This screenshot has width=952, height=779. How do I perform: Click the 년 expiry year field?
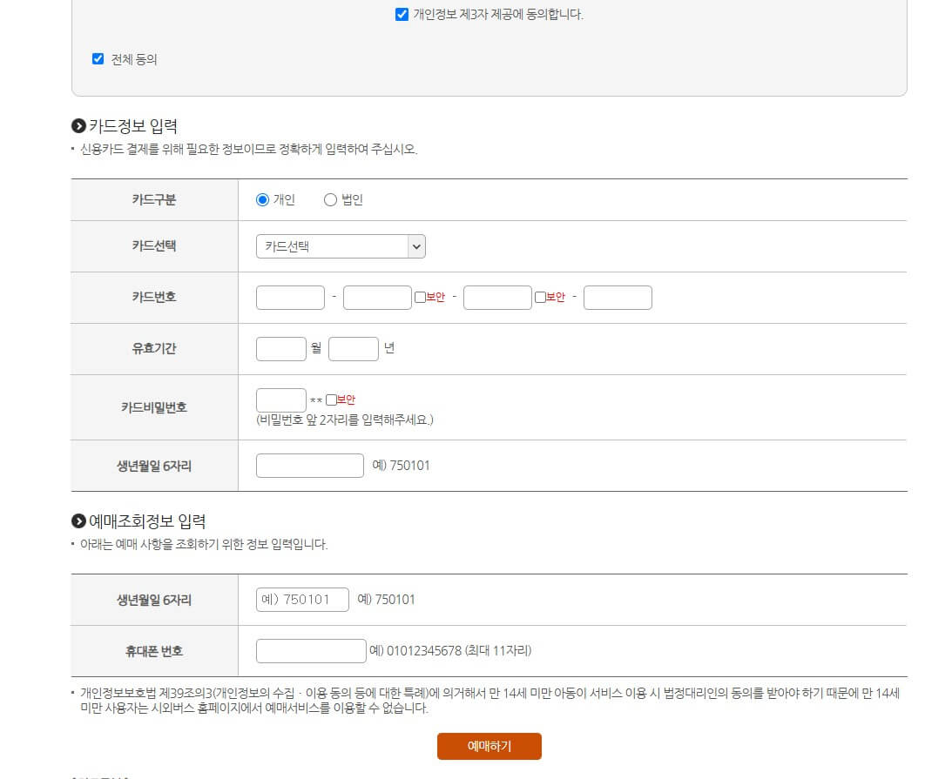(x=354, y=348)
